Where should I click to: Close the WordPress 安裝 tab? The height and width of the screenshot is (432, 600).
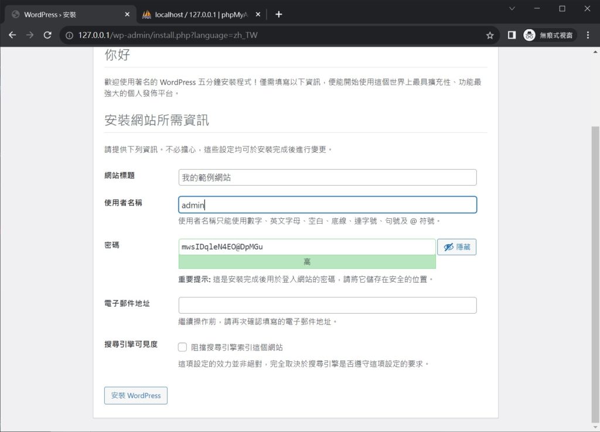[127, 15]
